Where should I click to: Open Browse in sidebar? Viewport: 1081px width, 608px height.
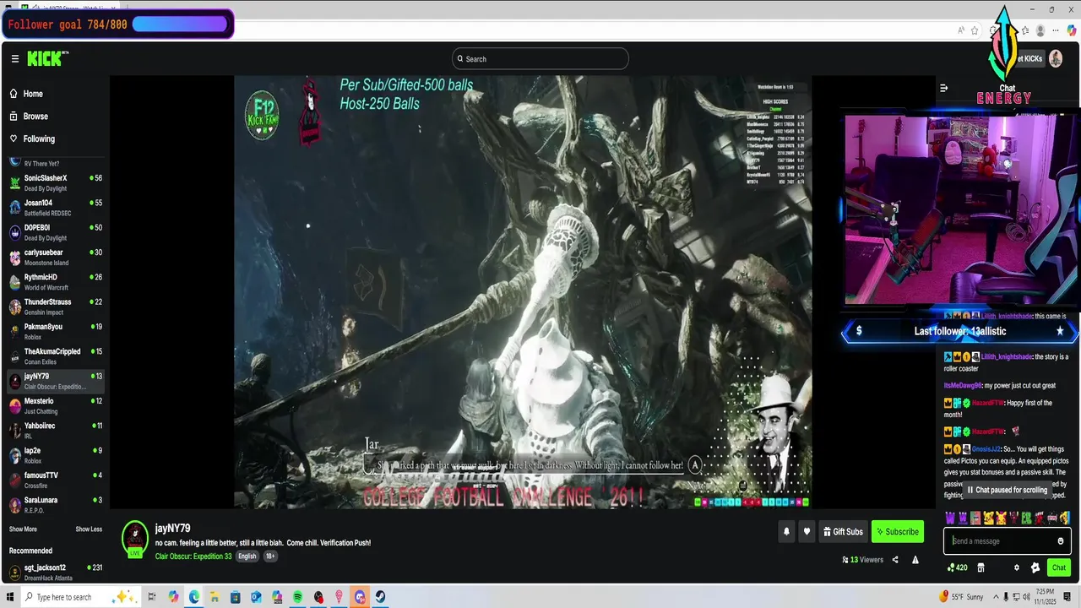point(35,117)
